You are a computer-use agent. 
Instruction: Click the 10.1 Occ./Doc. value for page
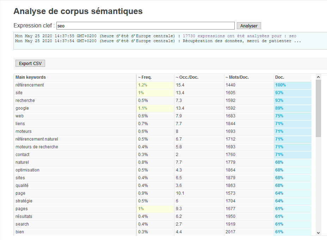click(180, 193)
